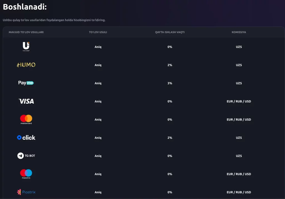The height and width of the screenshot is (199, 285).
Task: Click the 3% value in the Payme row
Action: [170, 83]
